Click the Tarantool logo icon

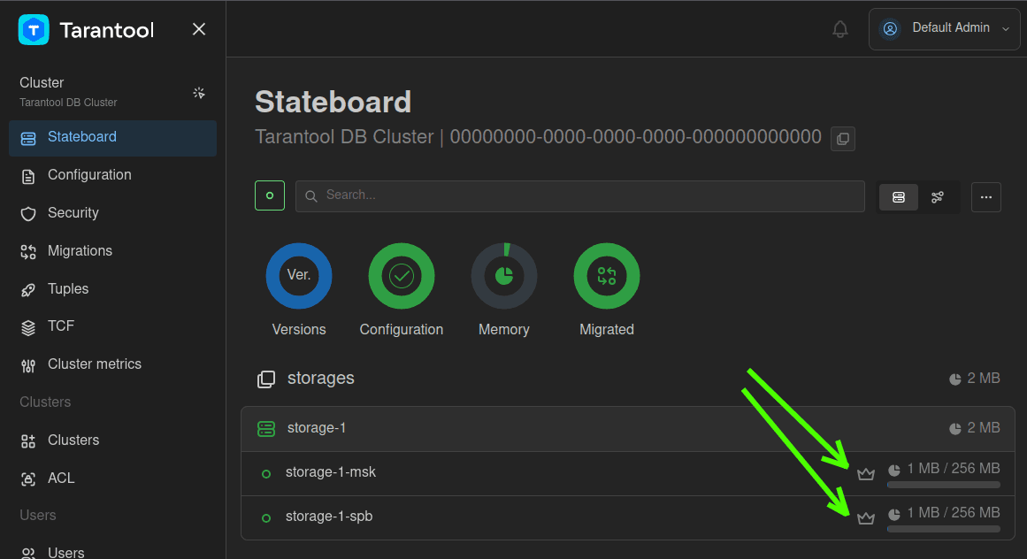pyautogui.click(x=34, y=29)
